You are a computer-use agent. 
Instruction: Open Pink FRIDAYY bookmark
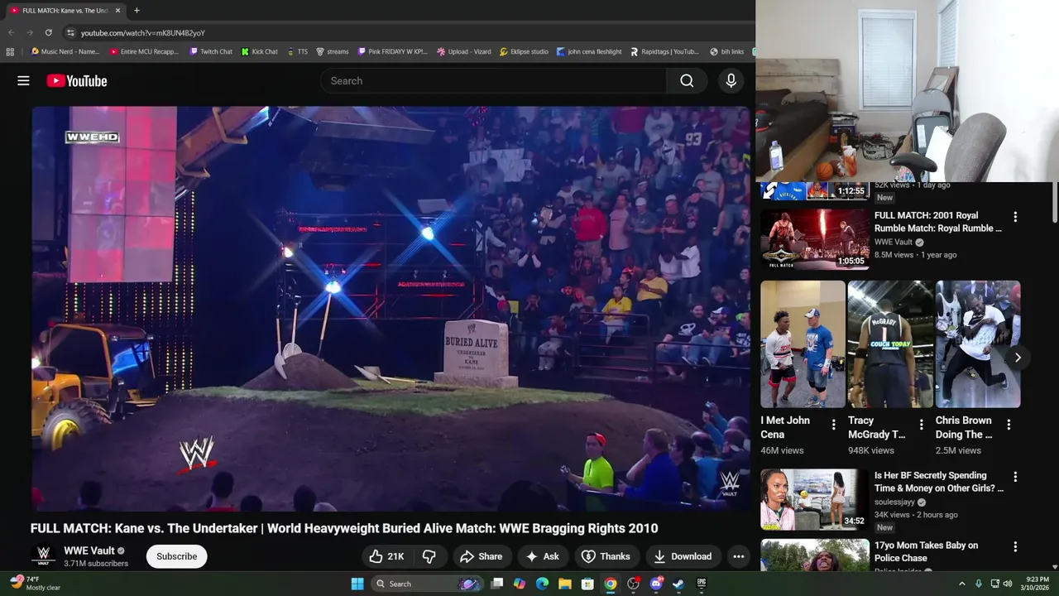point(392,51)
